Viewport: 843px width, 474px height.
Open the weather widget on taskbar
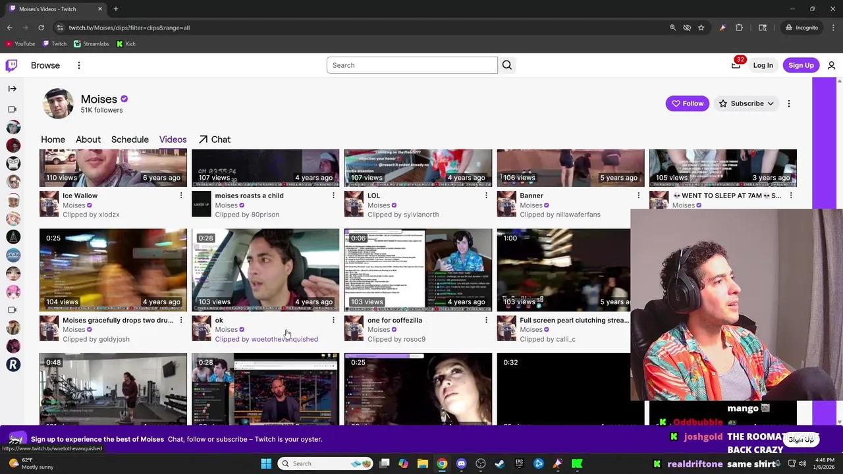(30, 463)
